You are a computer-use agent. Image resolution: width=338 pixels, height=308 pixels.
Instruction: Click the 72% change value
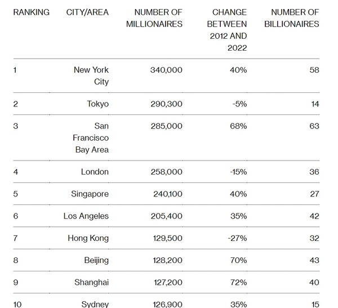click(239, 283)
